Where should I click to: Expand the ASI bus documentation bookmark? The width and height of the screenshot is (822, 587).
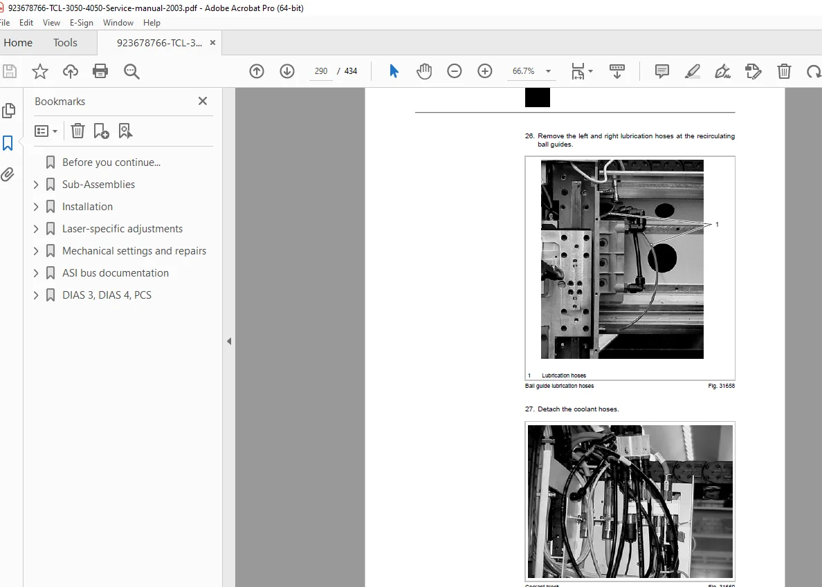pos(36,273)
